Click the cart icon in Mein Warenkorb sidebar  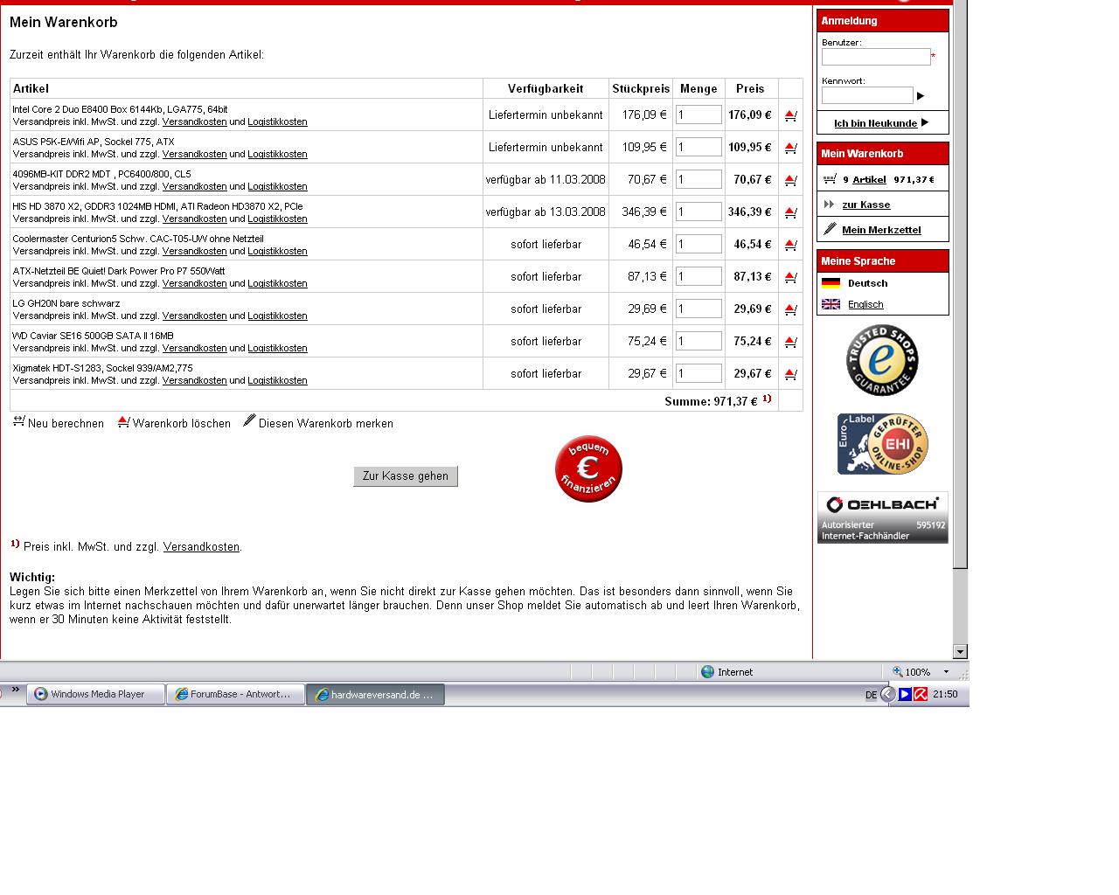click(x=830, y=179)
